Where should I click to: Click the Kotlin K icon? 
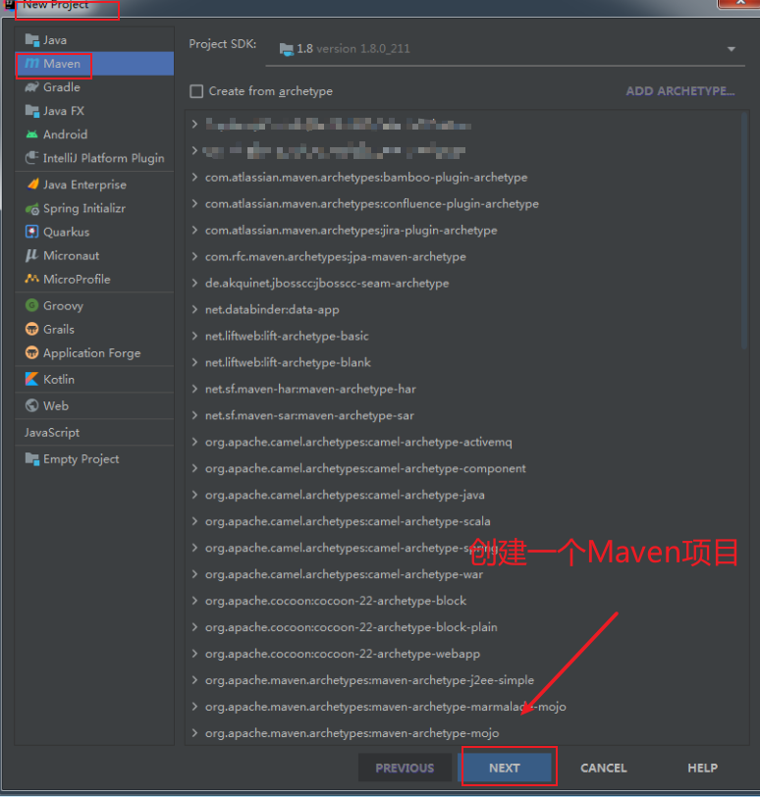point(31,379)
